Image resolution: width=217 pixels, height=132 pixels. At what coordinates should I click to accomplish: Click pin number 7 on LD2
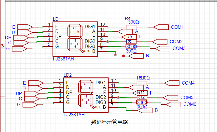(x=112, y=105)
